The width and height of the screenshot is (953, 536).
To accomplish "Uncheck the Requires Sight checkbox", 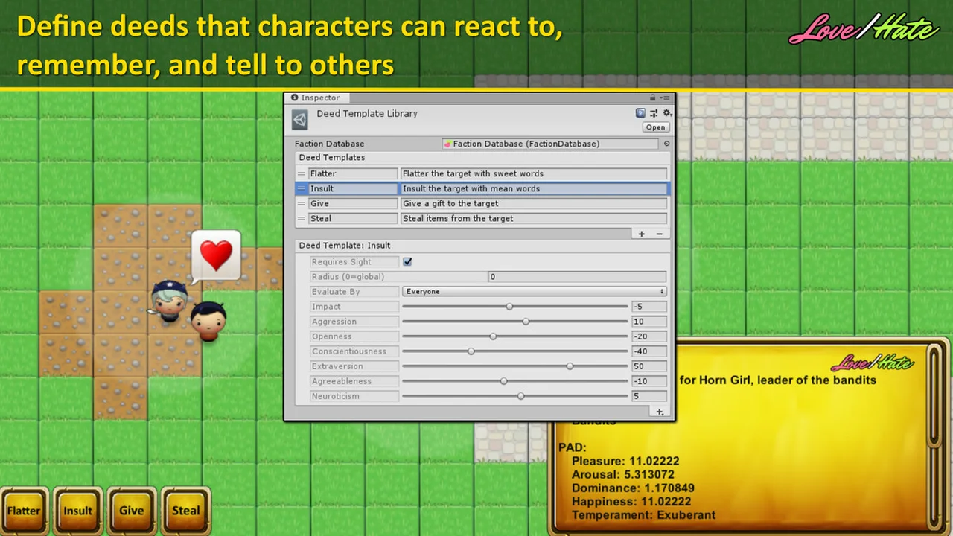I will coord(407,262).
